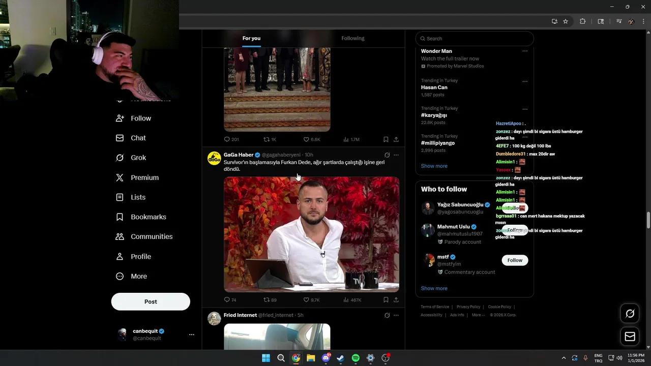Open Premium from the sidebar
This screenshot has width=651, height=366.
point(137,177)
